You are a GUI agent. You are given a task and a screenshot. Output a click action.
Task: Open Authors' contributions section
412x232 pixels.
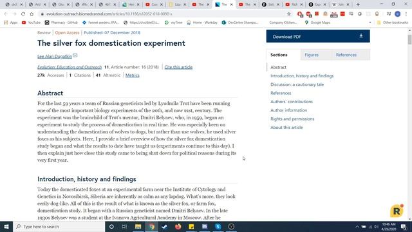pos(292,102)
